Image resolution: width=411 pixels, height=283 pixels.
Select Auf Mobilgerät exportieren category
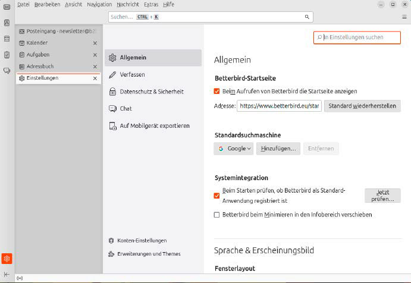tap(153, 126)
